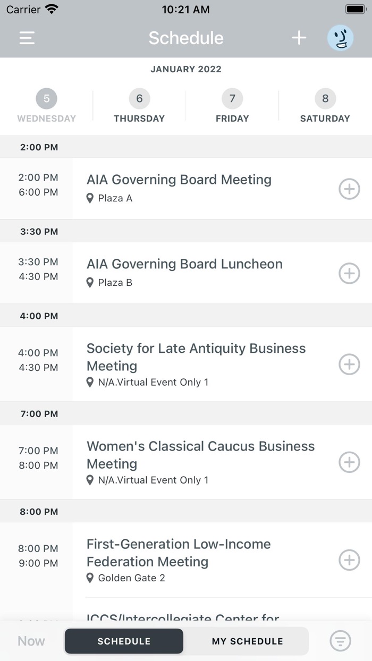Open the hamburger navigation menu
372x661 pixels.
(x=27, y=38)
